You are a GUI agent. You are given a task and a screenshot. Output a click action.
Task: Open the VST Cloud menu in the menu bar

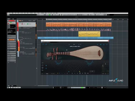[50, 13]
